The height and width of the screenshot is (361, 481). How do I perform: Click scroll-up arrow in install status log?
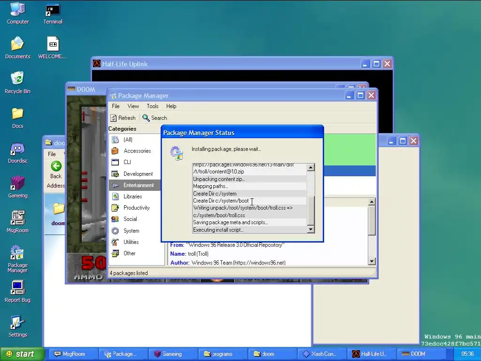pyautogui.click(x=311, y=167)
